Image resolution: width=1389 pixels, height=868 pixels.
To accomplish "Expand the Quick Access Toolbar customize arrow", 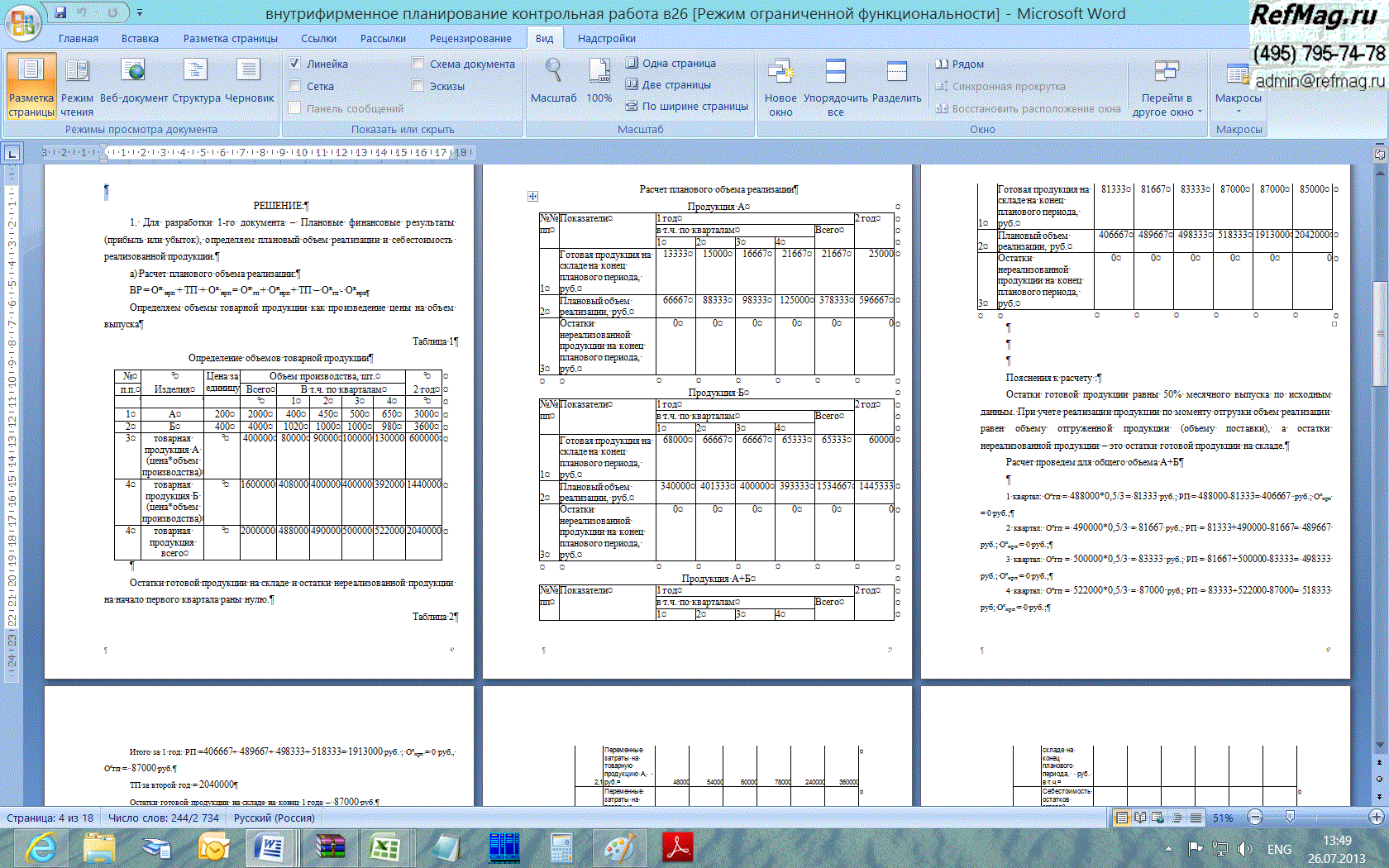I will coord(140,13).
